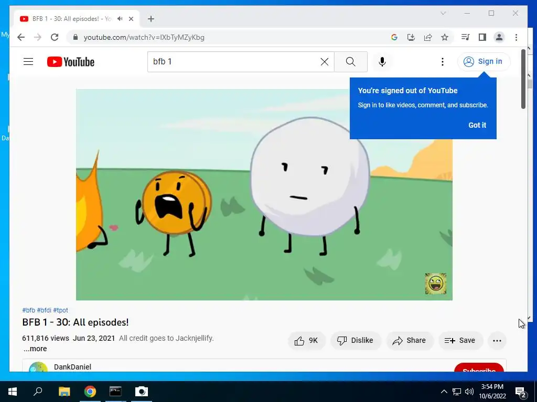Screen dimensions: 537x402
Task: Open the #bfdi hashtag link
Action: (44, 310)
